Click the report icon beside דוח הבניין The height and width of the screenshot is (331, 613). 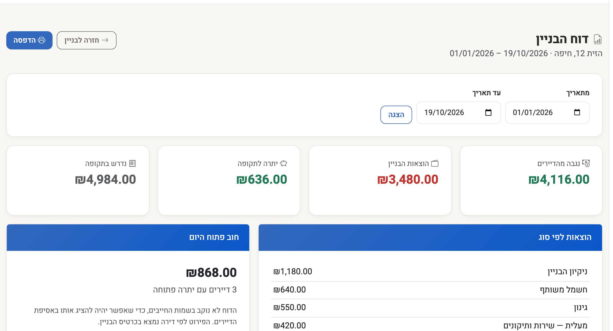[x=598, y=39]
